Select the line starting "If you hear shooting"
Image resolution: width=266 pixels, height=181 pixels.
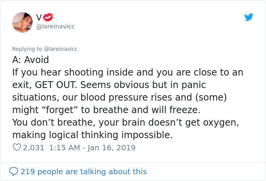(128, 72)
